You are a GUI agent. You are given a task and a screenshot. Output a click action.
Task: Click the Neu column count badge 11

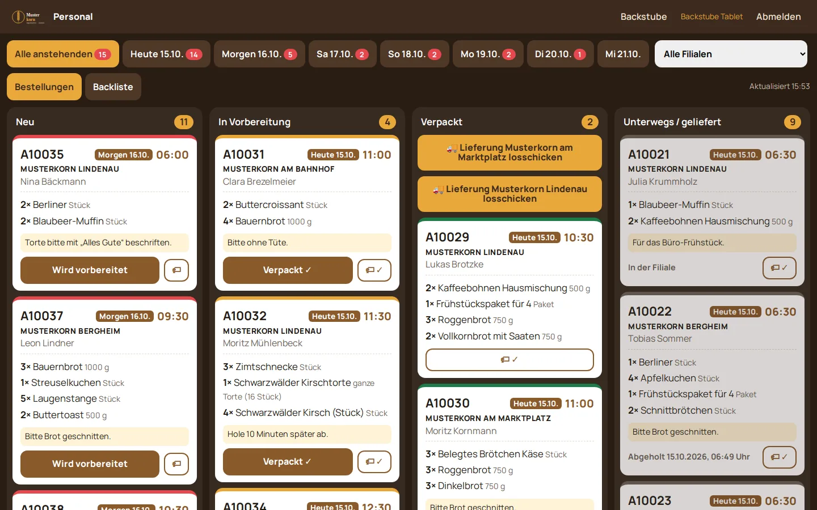tap(184, 122)
